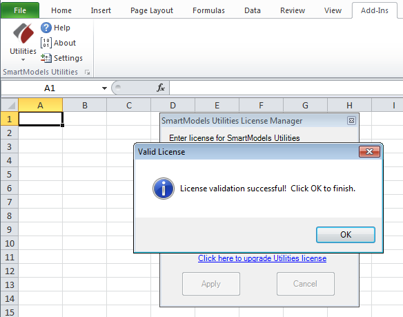Select column F header

tap(261, 105)
